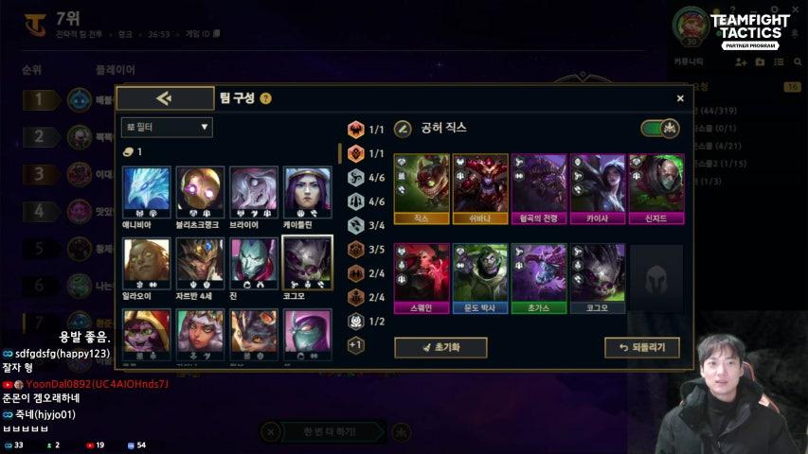
Task: Click the 되돌리기 undo button
Action: tap(642, 347)
